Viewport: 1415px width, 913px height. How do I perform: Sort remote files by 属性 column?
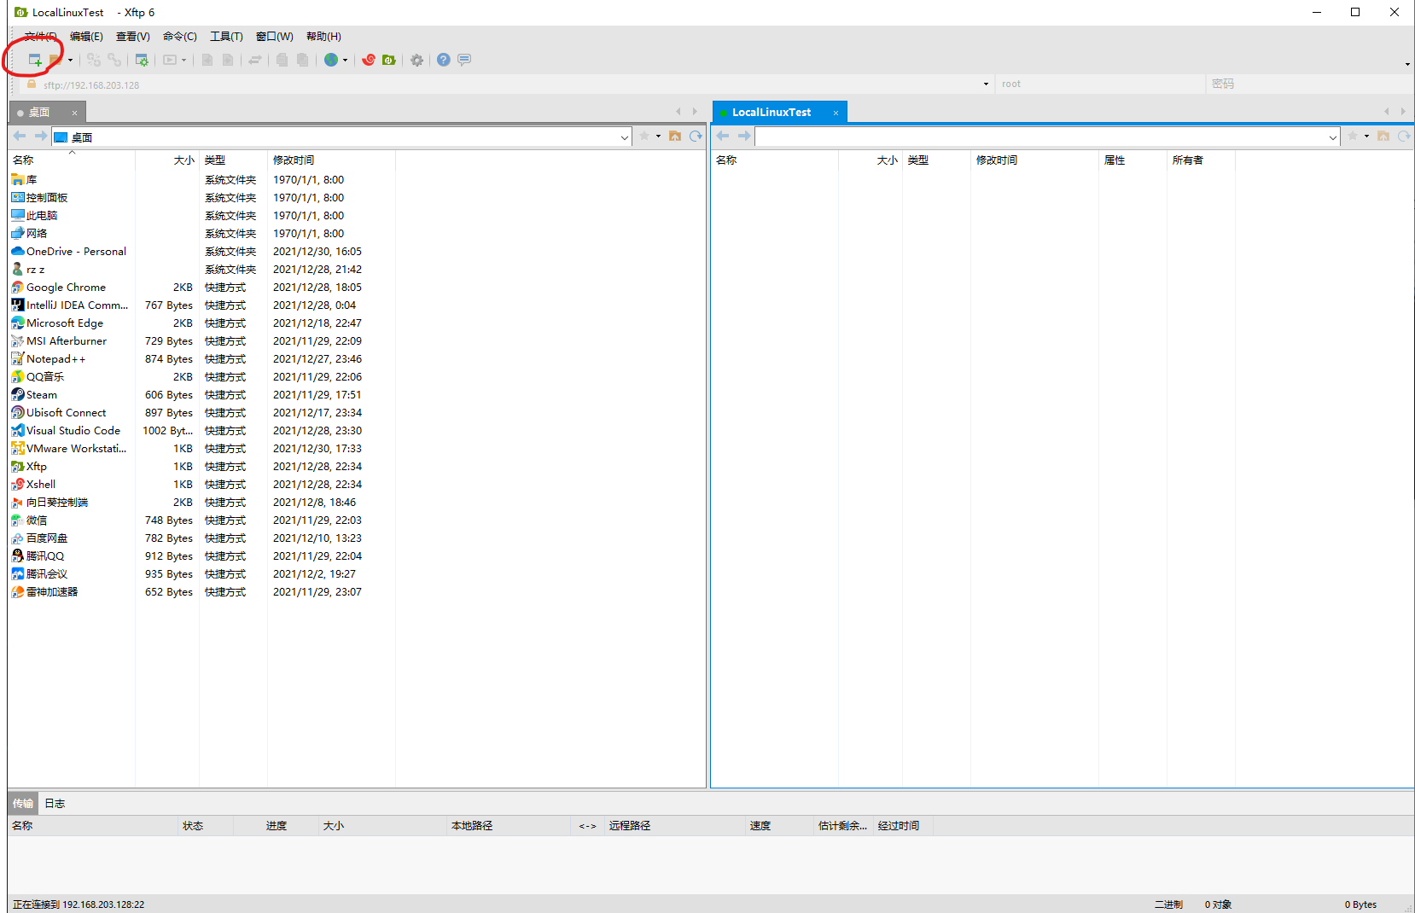1133,160
